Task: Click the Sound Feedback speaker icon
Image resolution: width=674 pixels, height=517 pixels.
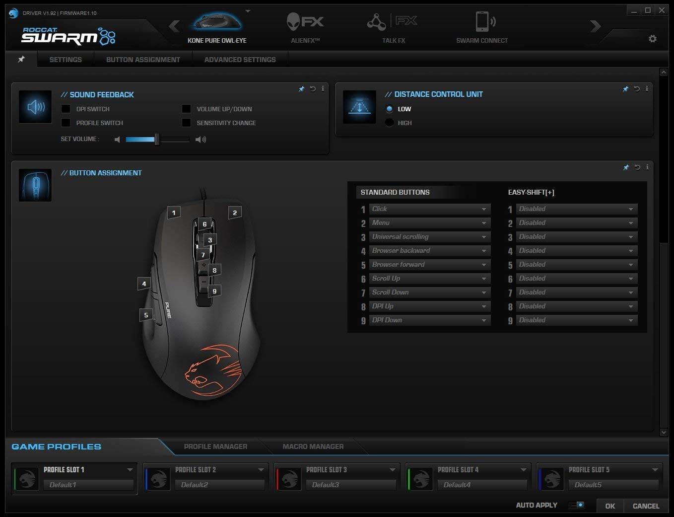Action: [x=35, y=107]
